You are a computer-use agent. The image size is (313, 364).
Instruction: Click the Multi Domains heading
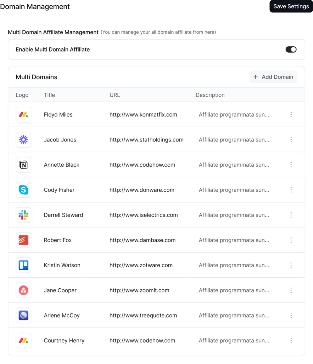coord(37,77)
